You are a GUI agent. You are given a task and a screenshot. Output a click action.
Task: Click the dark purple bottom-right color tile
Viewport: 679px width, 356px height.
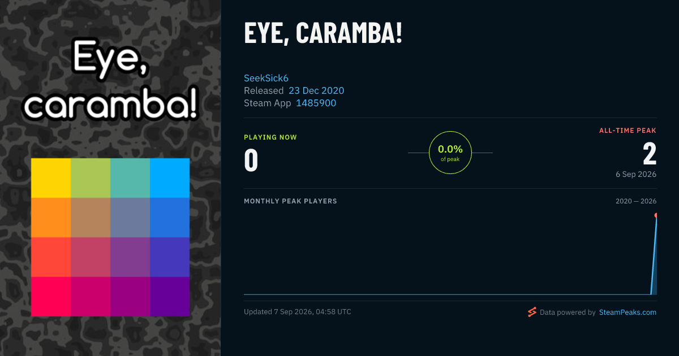170,297
